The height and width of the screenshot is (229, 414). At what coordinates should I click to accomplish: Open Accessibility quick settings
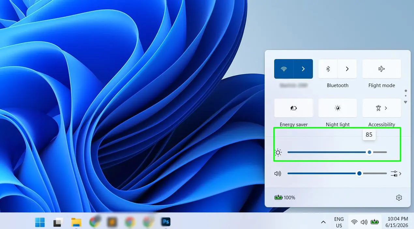point(382,108)
